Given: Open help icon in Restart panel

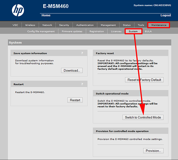Looking at the screenshot, I should (82, 84).
